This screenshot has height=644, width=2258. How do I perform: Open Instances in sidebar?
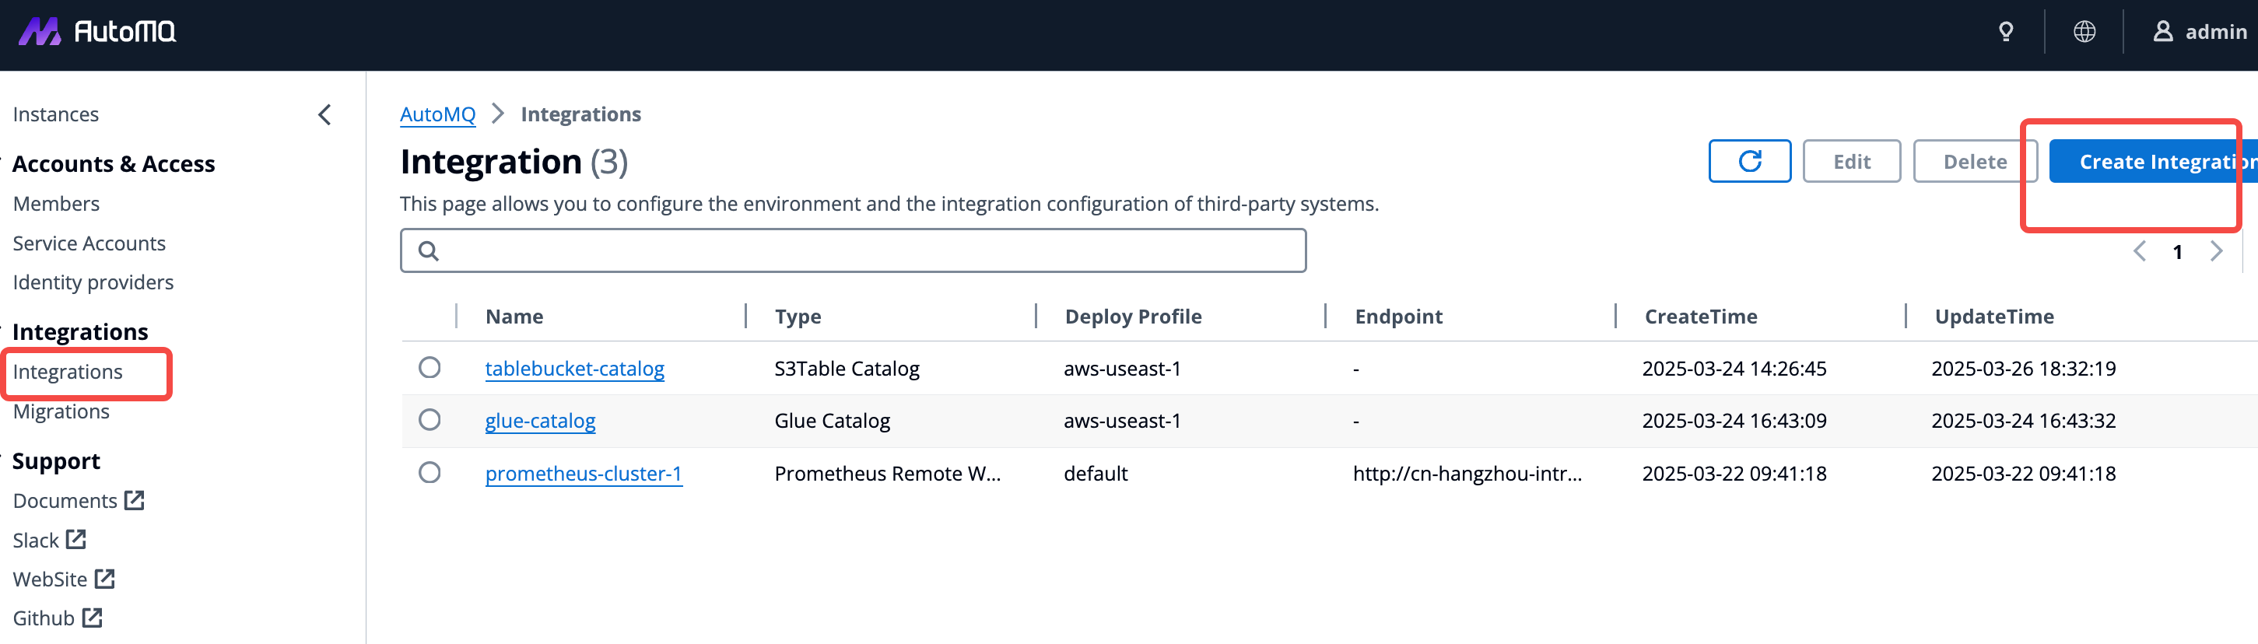pos(55,115)
